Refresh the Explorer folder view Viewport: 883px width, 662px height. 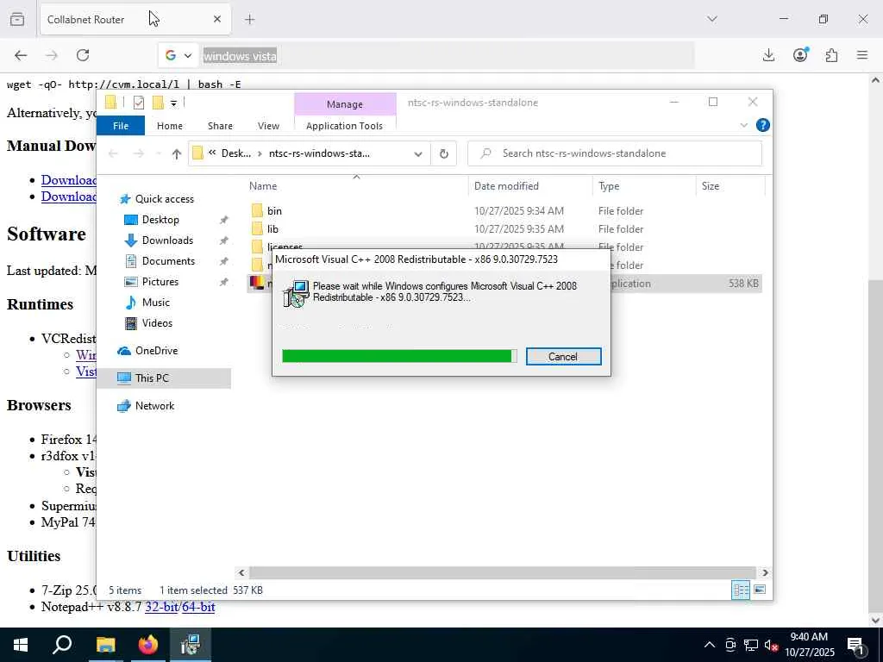pyautogui.click(x=444, y=153)
